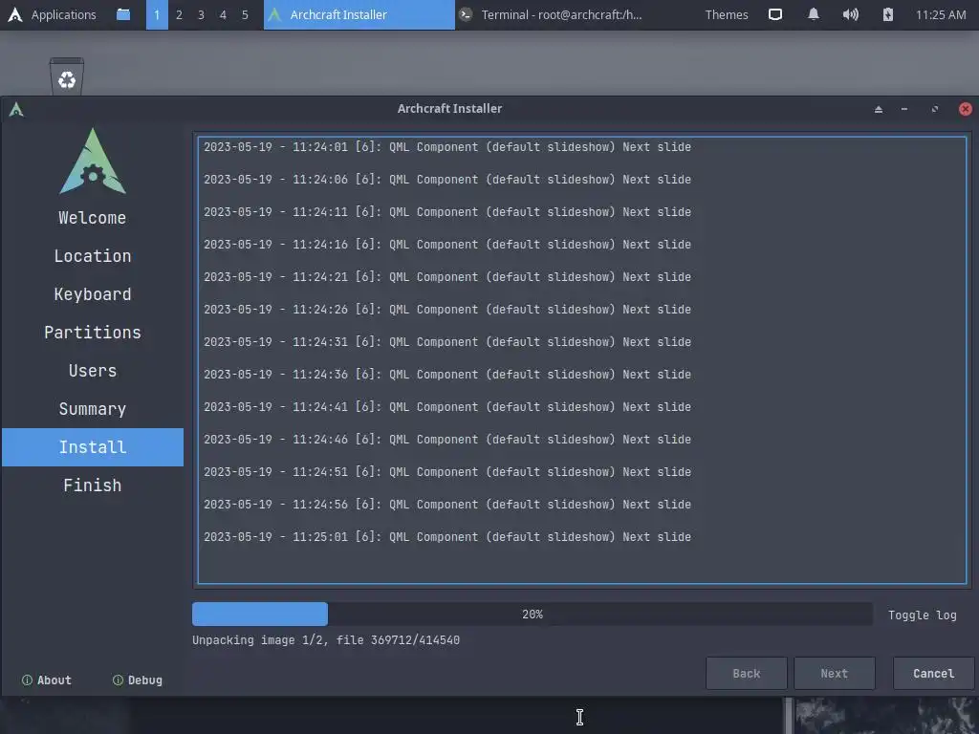This screenshot has width=979, height=734.
Task: Click the display/screen tray icon
Action: pyautogui.click(x=774, y=14)
